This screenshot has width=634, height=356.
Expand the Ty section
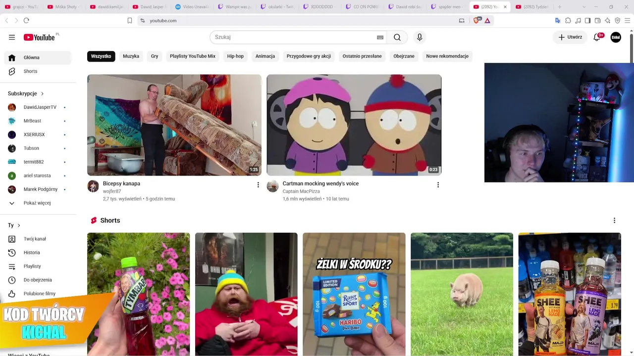(x=14, y=225)
